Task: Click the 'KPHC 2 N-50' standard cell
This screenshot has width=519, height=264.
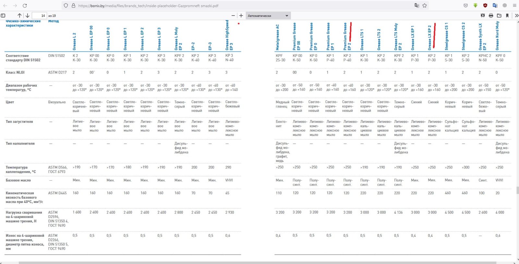Action: pyautogui.click(x=485, y=58)
